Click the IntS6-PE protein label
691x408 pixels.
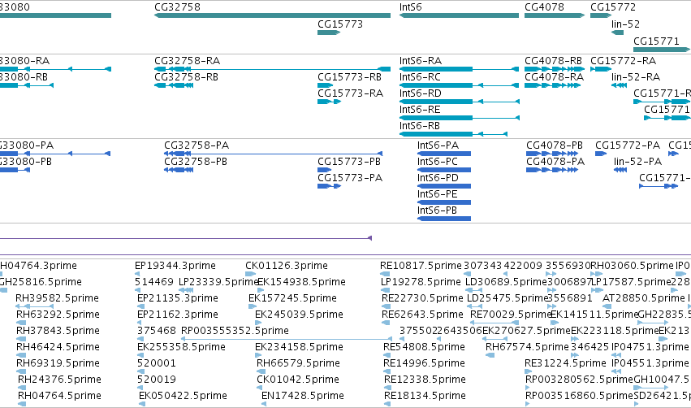click(x=437, y=194)
